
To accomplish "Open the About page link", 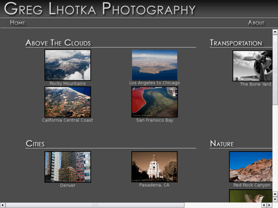I will coord(256,23).
